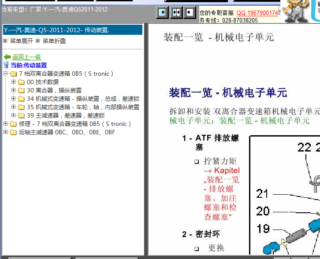
Task: Click the left panel layout toggle icon
Action: (162, 12)
